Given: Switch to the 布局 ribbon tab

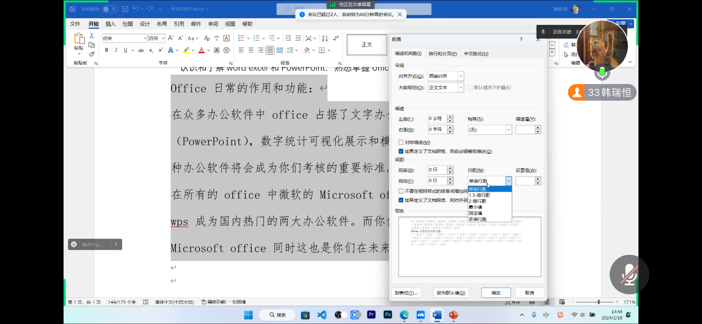Looking at the screenshot, I should point(162,24).
